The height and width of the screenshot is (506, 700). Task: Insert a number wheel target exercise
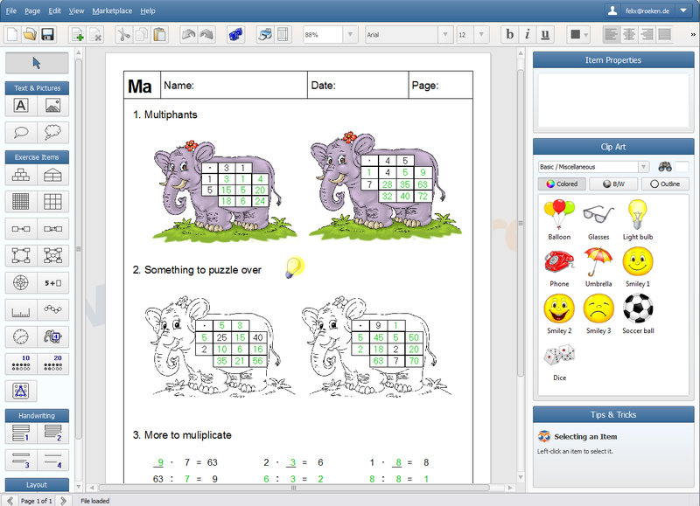21,282
